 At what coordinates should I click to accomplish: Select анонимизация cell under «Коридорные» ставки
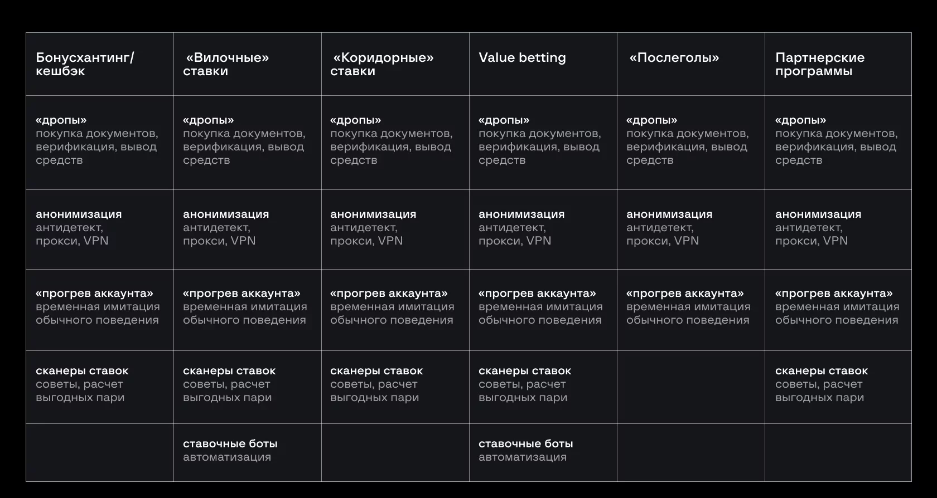pos(373,228)
